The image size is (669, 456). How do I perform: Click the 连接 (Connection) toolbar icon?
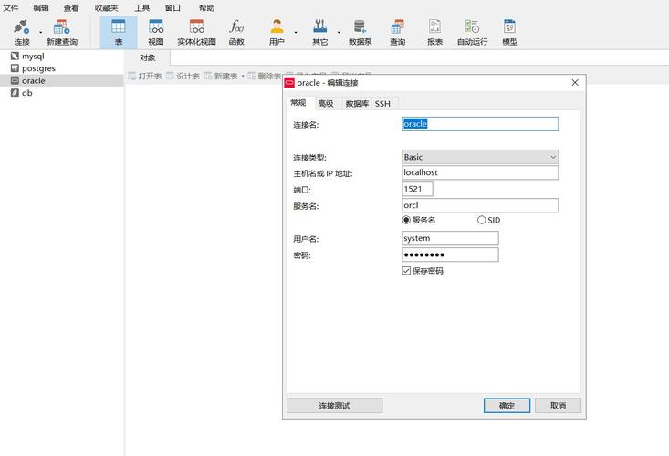[21, 32]
